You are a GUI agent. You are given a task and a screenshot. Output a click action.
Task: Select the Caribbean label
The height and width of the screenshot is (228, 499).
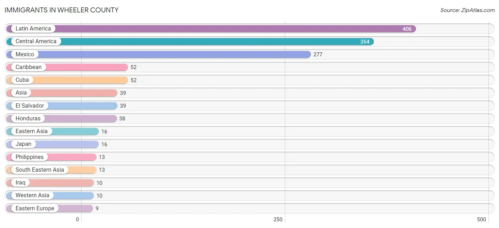(x=28, y=67)
